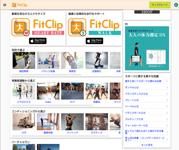Screen dimensions: 179x150
Task: Expand chevron beside エンプティカロリー article
Action: pos(167,139)
